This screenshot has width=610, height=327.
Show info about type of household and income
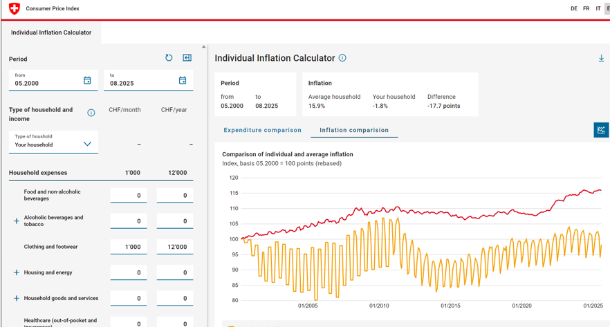click(91, 113)
